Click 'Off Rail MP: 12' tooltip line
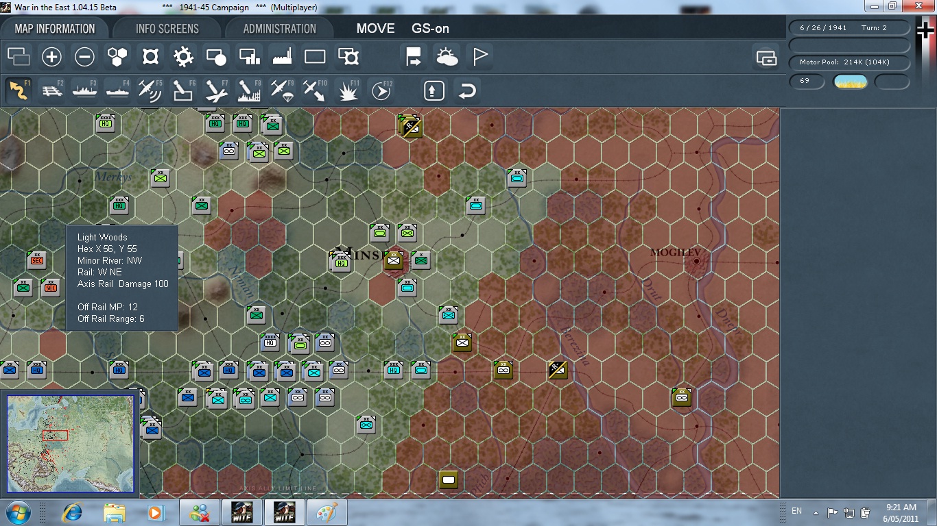 coord(108,307)
